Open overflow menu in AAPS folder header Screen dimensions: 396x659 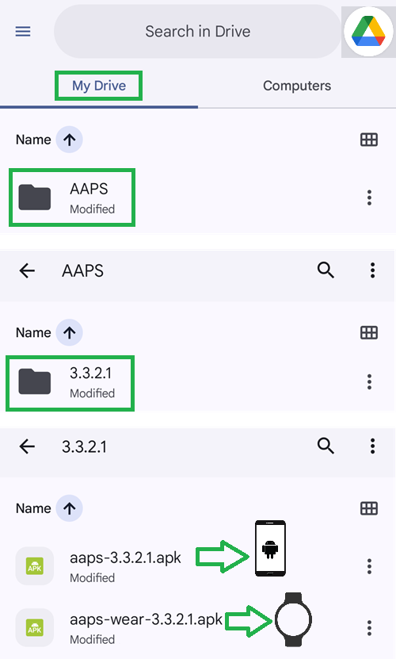click(x=372, y=270)
